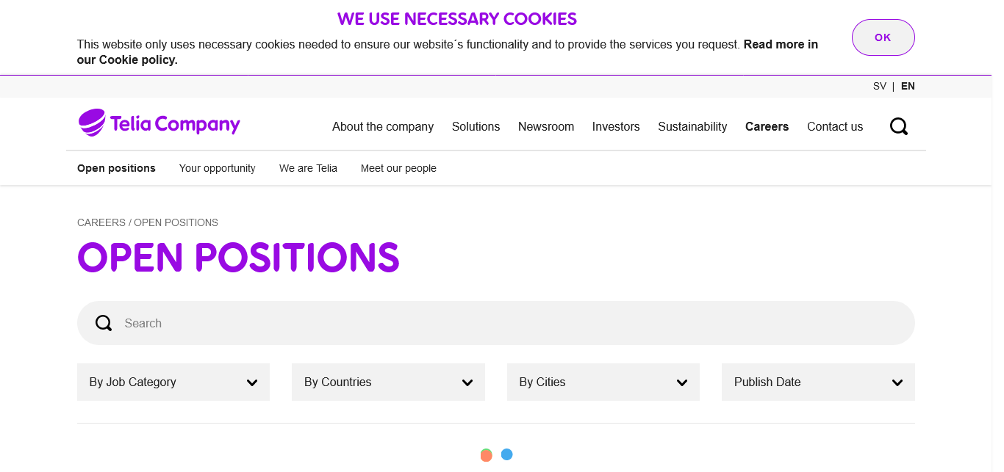The width and height of the screenshot is (1004, 472).
Task: Go to About the company menu
Action: point(383,126)
